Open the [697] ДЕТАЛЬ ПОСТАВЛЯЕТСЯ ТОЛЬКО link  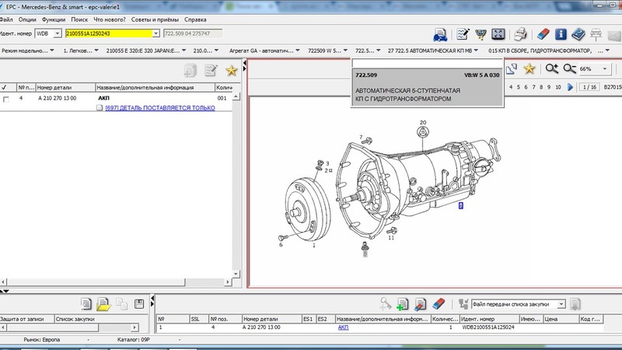tap(159, 109)
